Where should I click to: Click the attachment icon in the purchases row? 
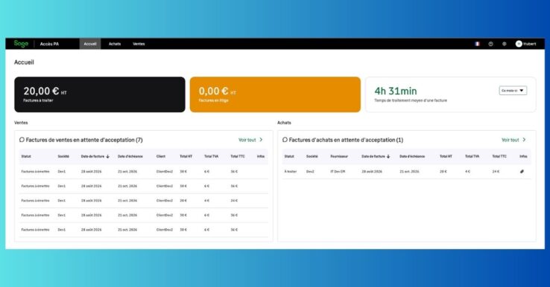[x=522, y=172]
